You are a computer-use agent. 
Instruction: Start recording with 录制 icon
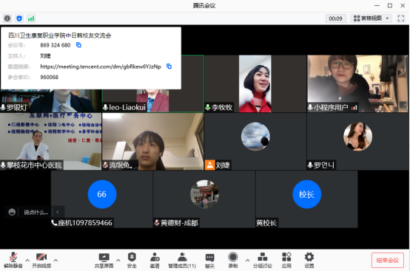pyautogui.click(x=232, y=260)
